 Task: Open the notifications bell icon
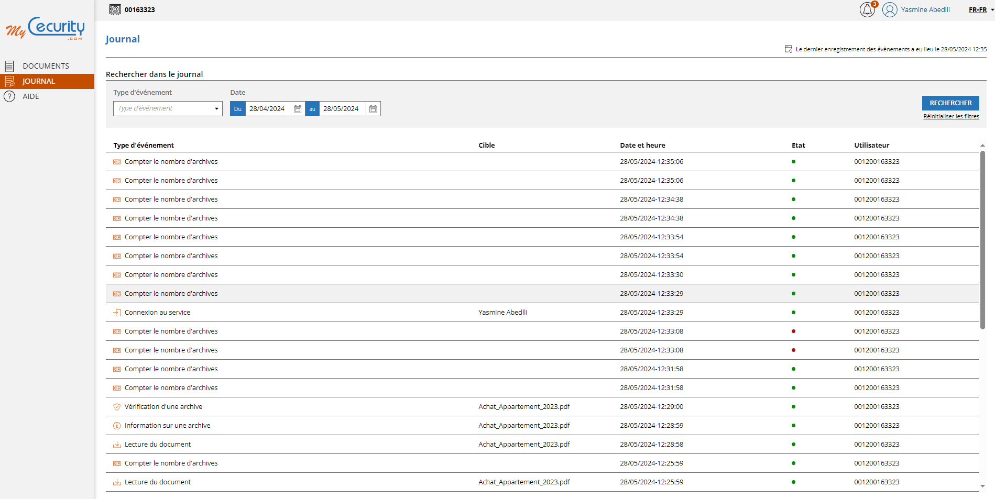click(x=867, y=10)
